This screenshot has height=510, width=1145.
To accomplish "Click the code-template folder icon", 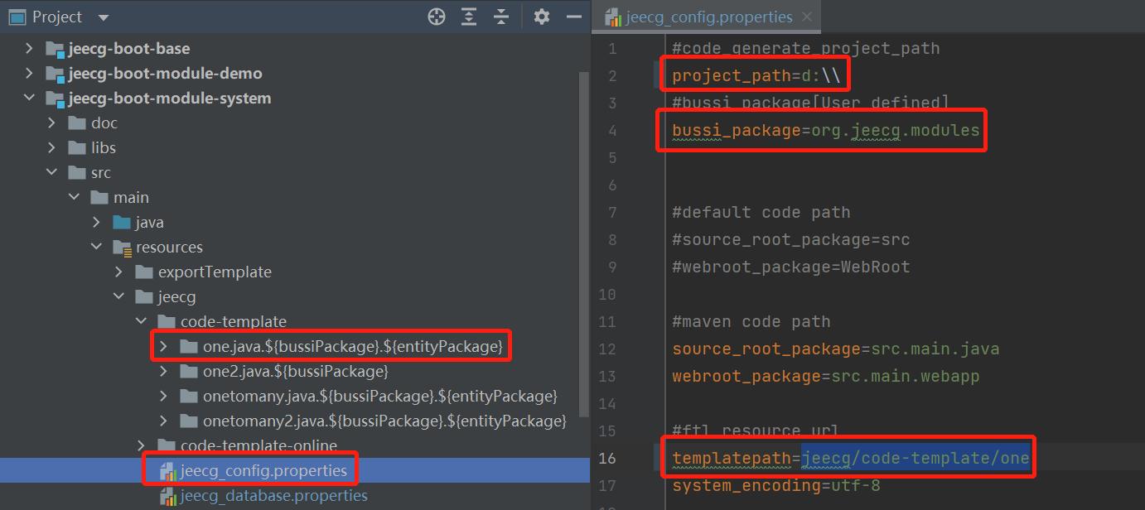I will tap(167, 322).
